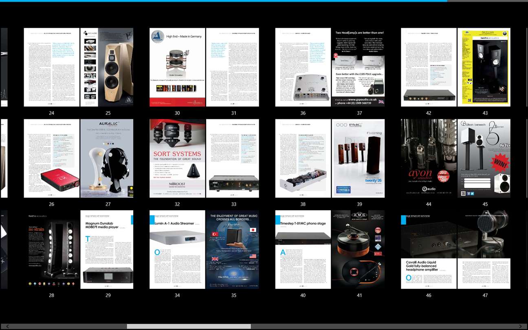Click page number 44 label
Screen dimensions: 528x330
point(429,204)
